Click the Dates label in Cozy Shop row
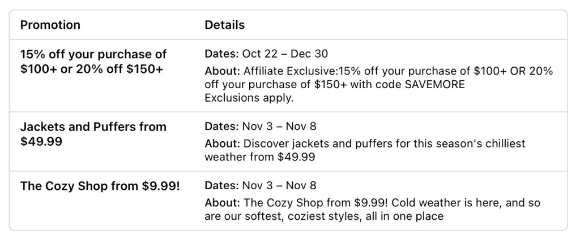This screenshot has width=580, height=235. 221,185
